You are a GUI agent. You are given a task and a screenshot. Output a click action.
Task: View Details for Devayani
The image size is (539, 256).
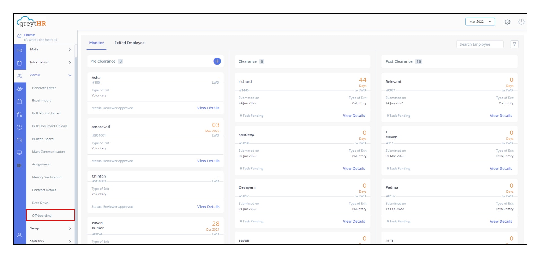click(x=354, y=222)
